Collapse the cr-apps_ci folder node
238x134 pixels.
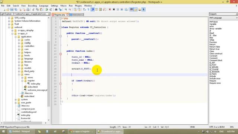[12, 33]
